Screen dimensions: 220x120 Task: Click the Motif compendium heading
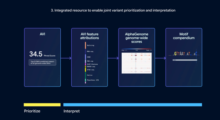click(184, 36)
